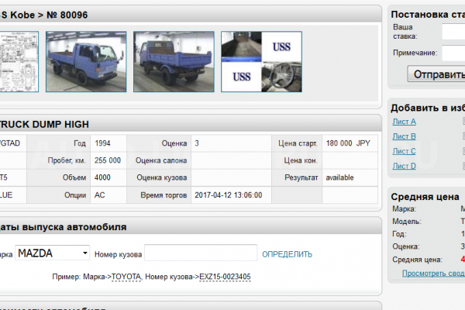Click the Цена кон. label
This screenshot has height=310, width=465.
pos(301,160)
